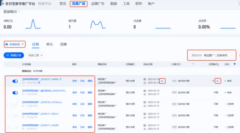Click the 投放平台 label in header
The height and width of the screenshot is (133, 240).
(45, 4)
